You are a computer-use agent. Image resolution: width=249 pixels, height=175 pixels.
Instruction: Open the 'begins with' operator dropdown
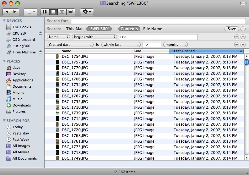coord(94,37)
